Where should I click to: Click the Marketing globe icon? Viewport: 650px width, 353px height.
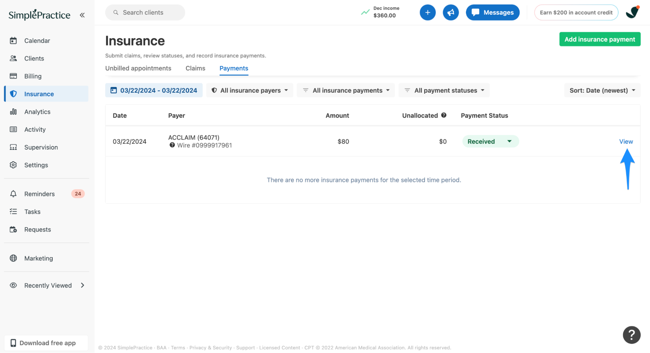click(x=13, y=258)
